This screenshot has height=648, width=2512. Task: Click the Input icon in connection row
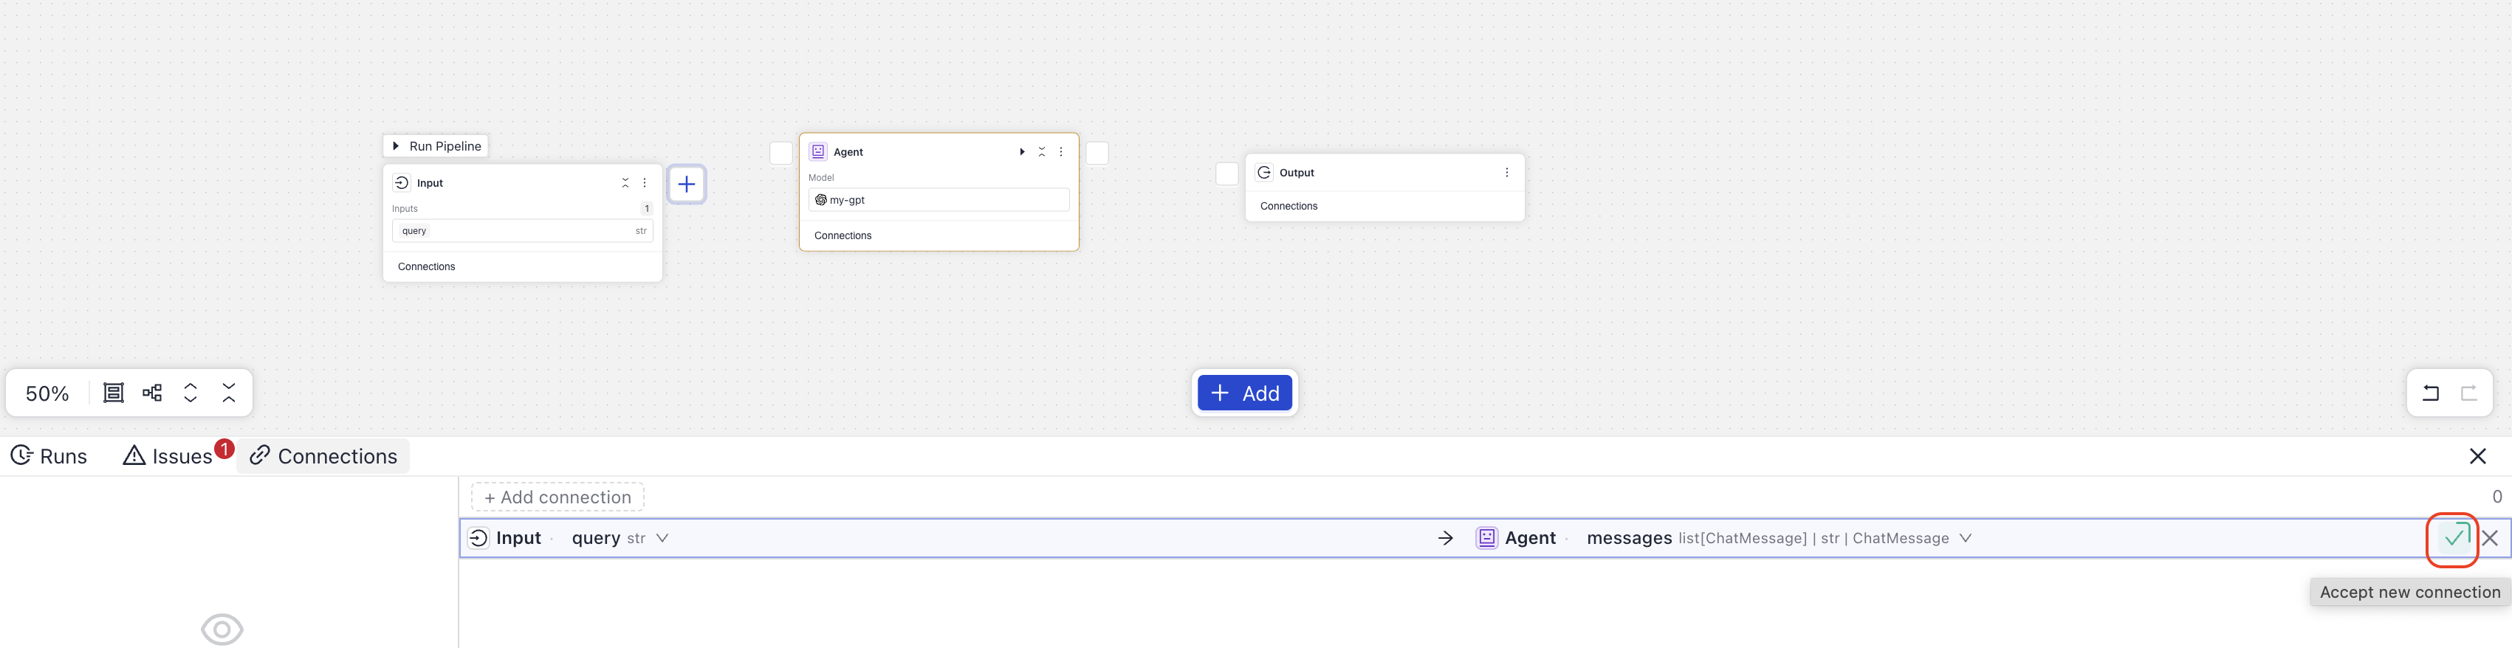pyautogui.click(x=478, y=538)
